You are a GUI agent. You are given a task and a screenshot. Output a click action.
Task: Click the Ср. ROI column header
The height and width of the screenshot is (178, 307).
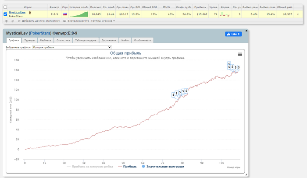pos(135,7)
